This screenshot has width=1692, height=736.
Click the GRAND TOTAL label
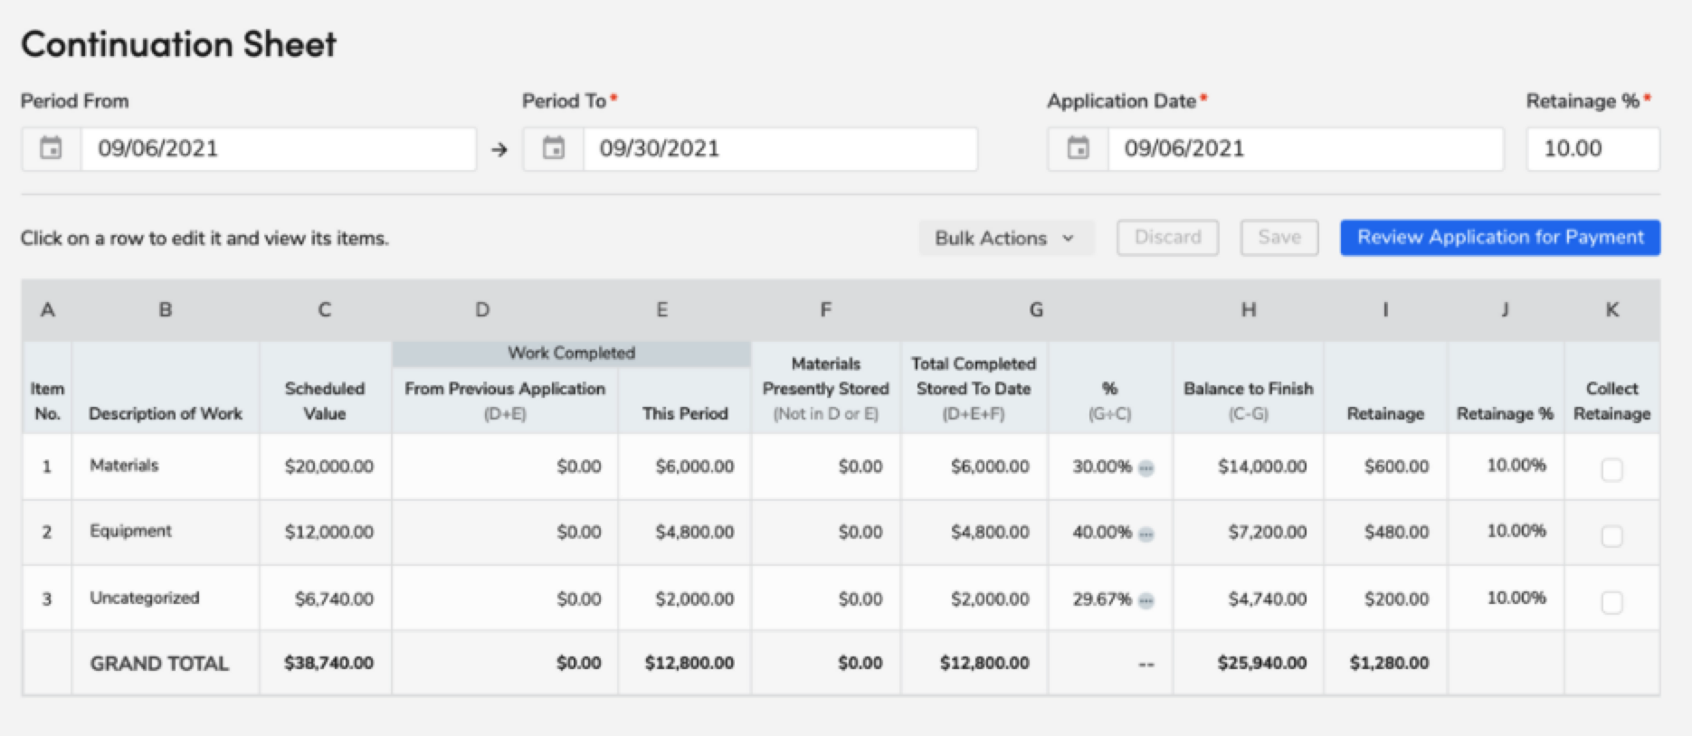[x=159, y=664]
